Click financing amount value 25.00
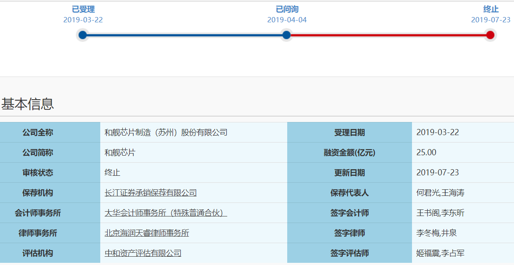The width and height of the screenshot is (514, 265). 426,152
